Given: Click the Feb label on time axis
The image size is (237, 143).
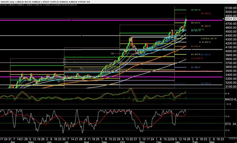Looking at the screenshot, I should 195,142.
